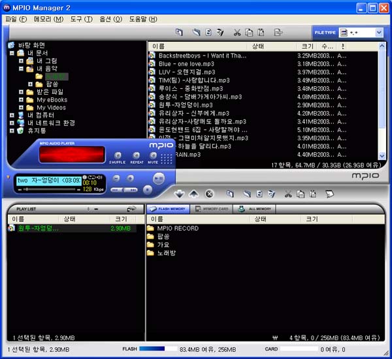Screen dimensions: 392x359
Task: Click the upper toolbar's cut scissors icon
Action: 237,32
